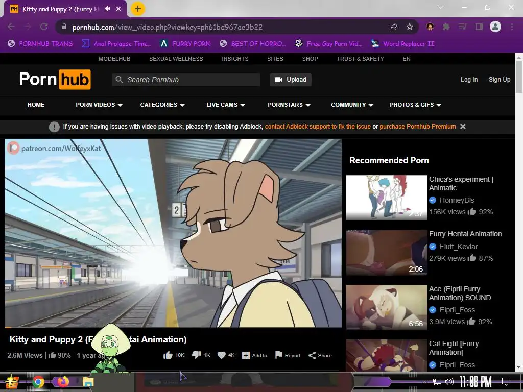Click the browser back arrow
This screenshot has width=523, height=392.
[11, 27]
